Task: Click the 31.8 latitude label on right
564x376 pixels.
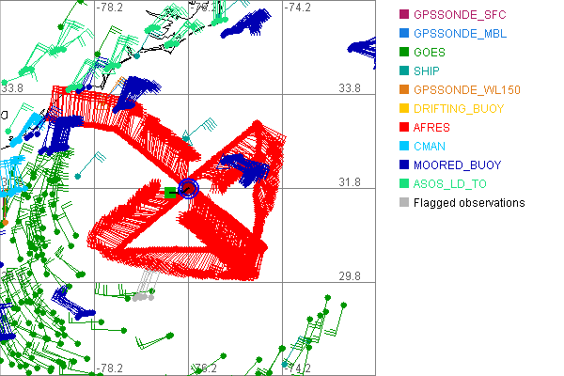Action: tap(350, 181)
